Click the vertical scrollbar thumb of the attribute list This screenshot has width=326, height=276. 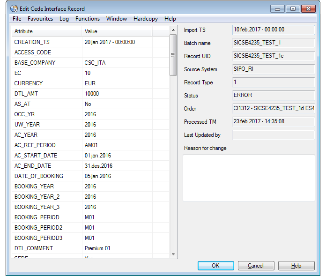[x=173, y=55]
